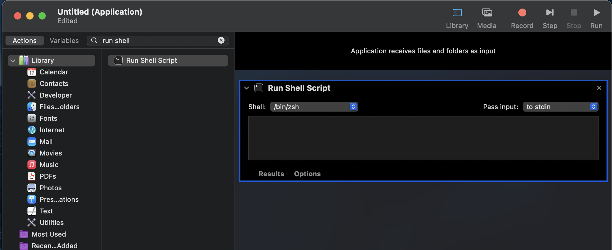Click inside the shell script text area
This screenshot has width=612, height=250.
click(x=423, y=138)
